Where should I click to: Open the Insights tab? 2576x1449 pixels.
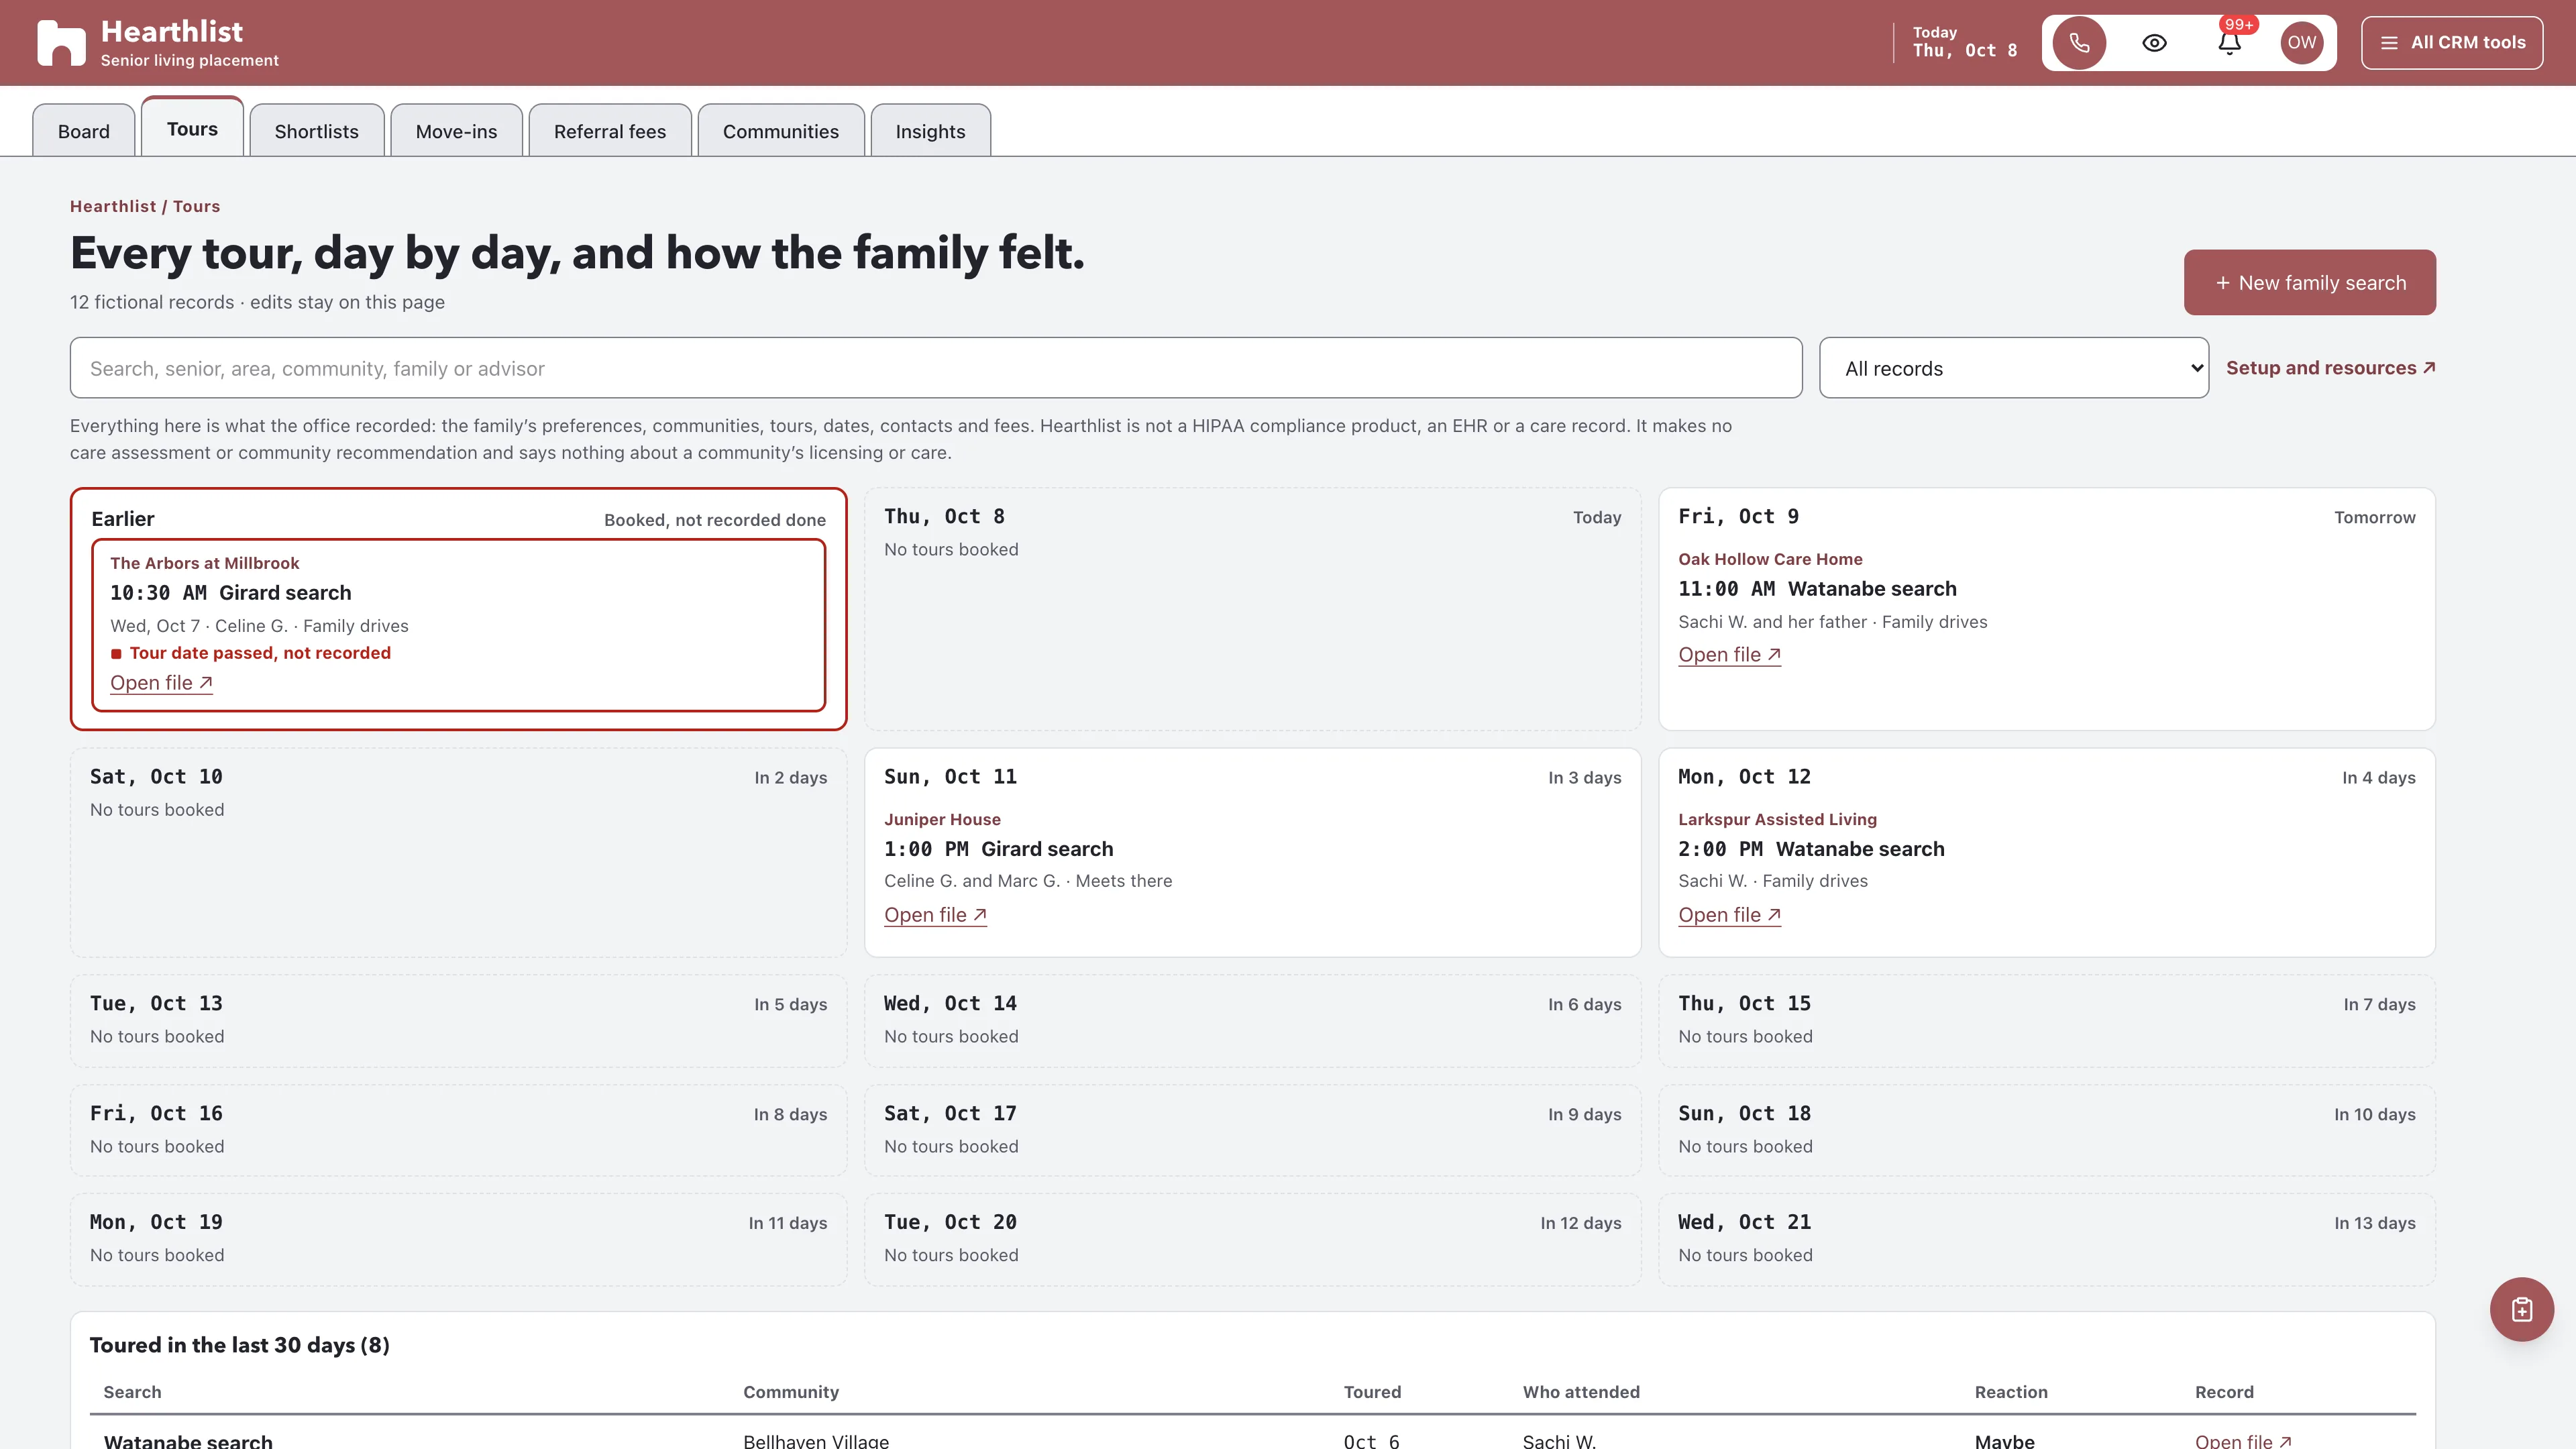coord(930,131)
